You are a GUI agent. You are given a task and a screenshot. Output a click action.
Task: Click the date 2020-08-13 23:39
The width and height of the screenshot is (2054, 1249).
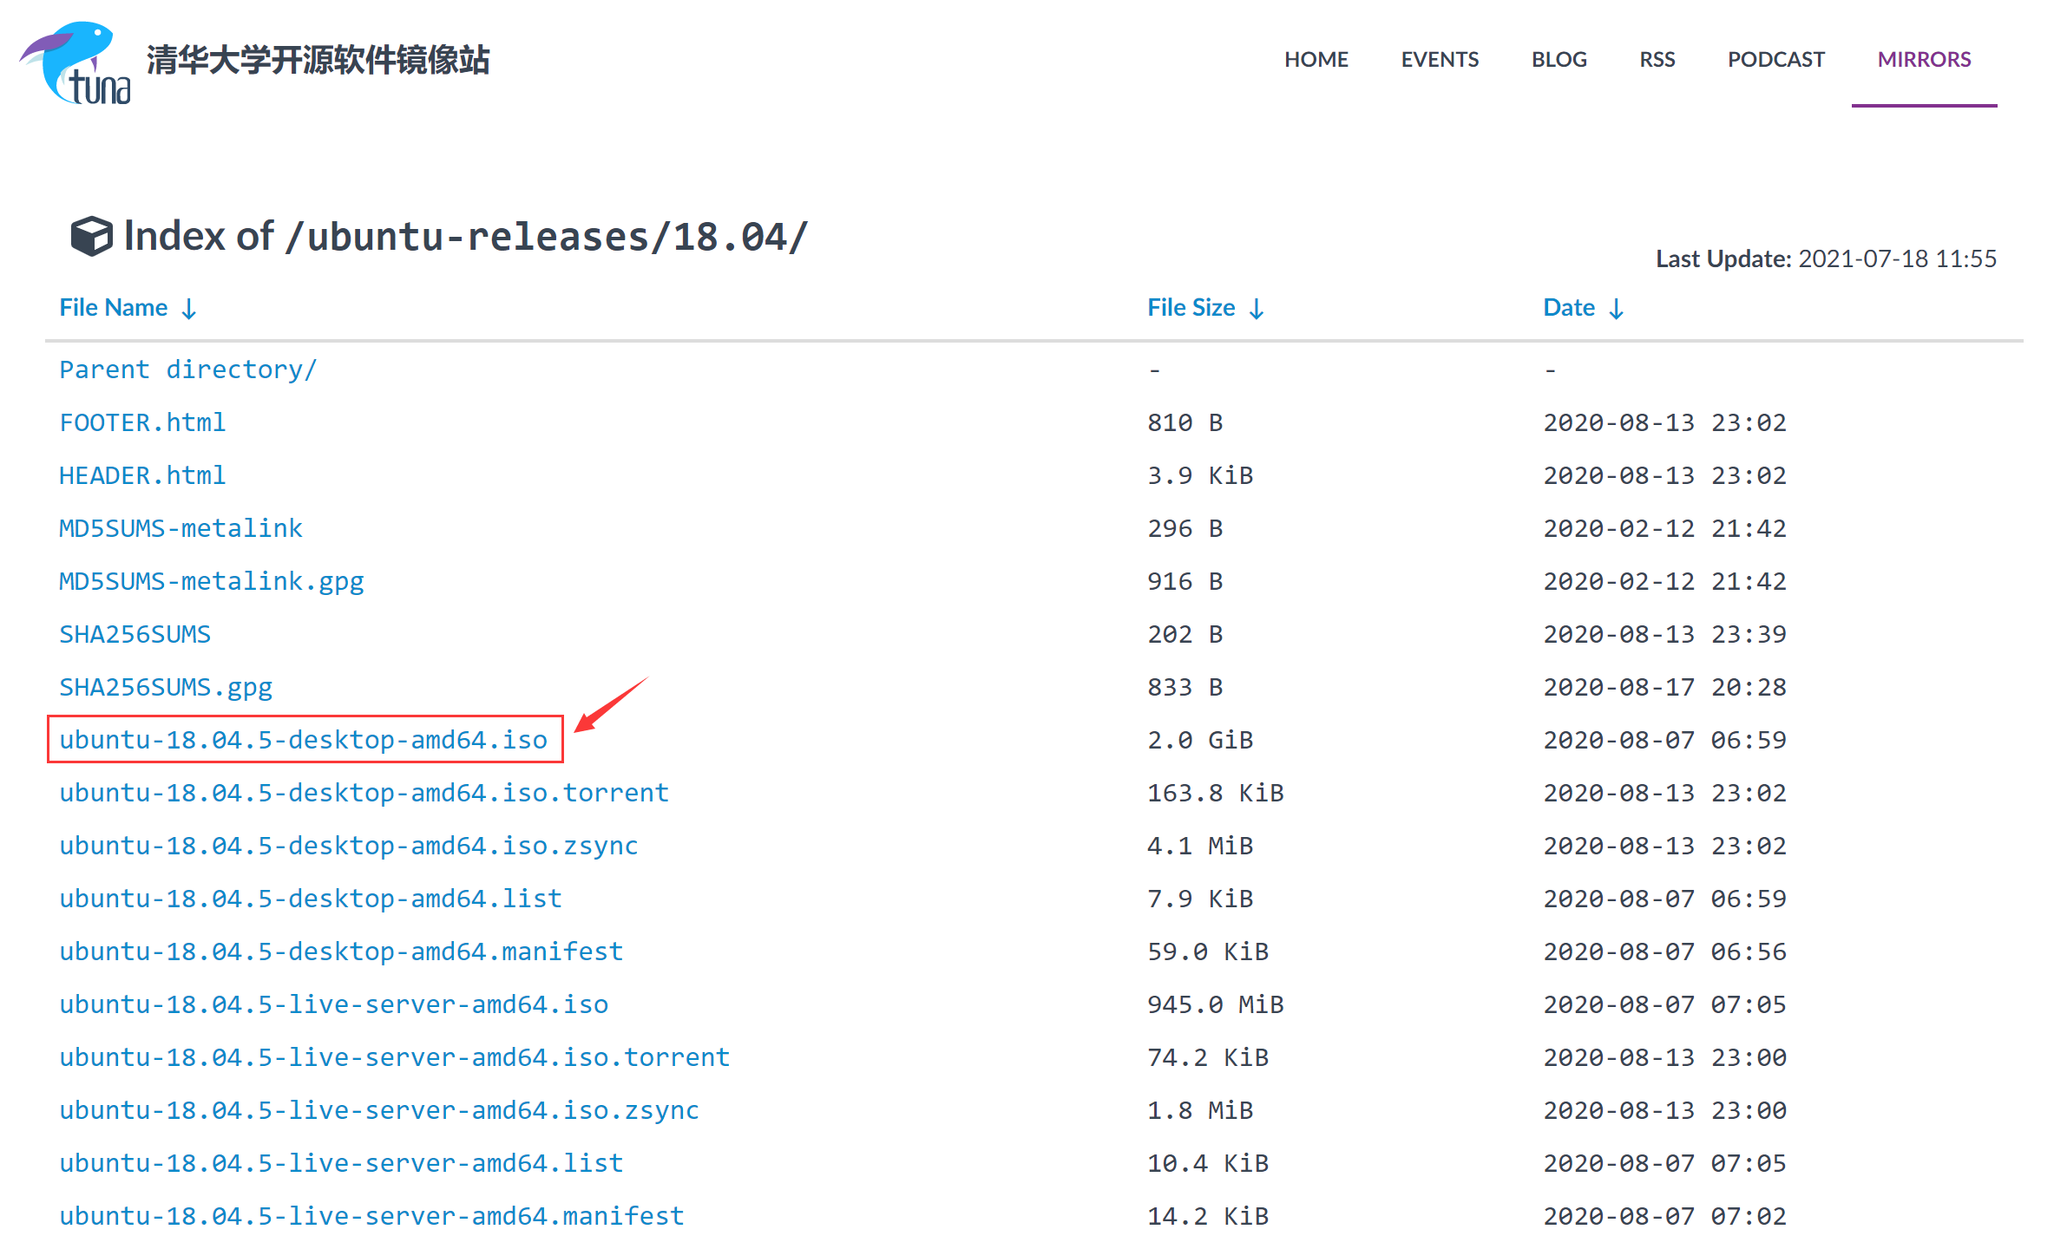pos(1665,634)
